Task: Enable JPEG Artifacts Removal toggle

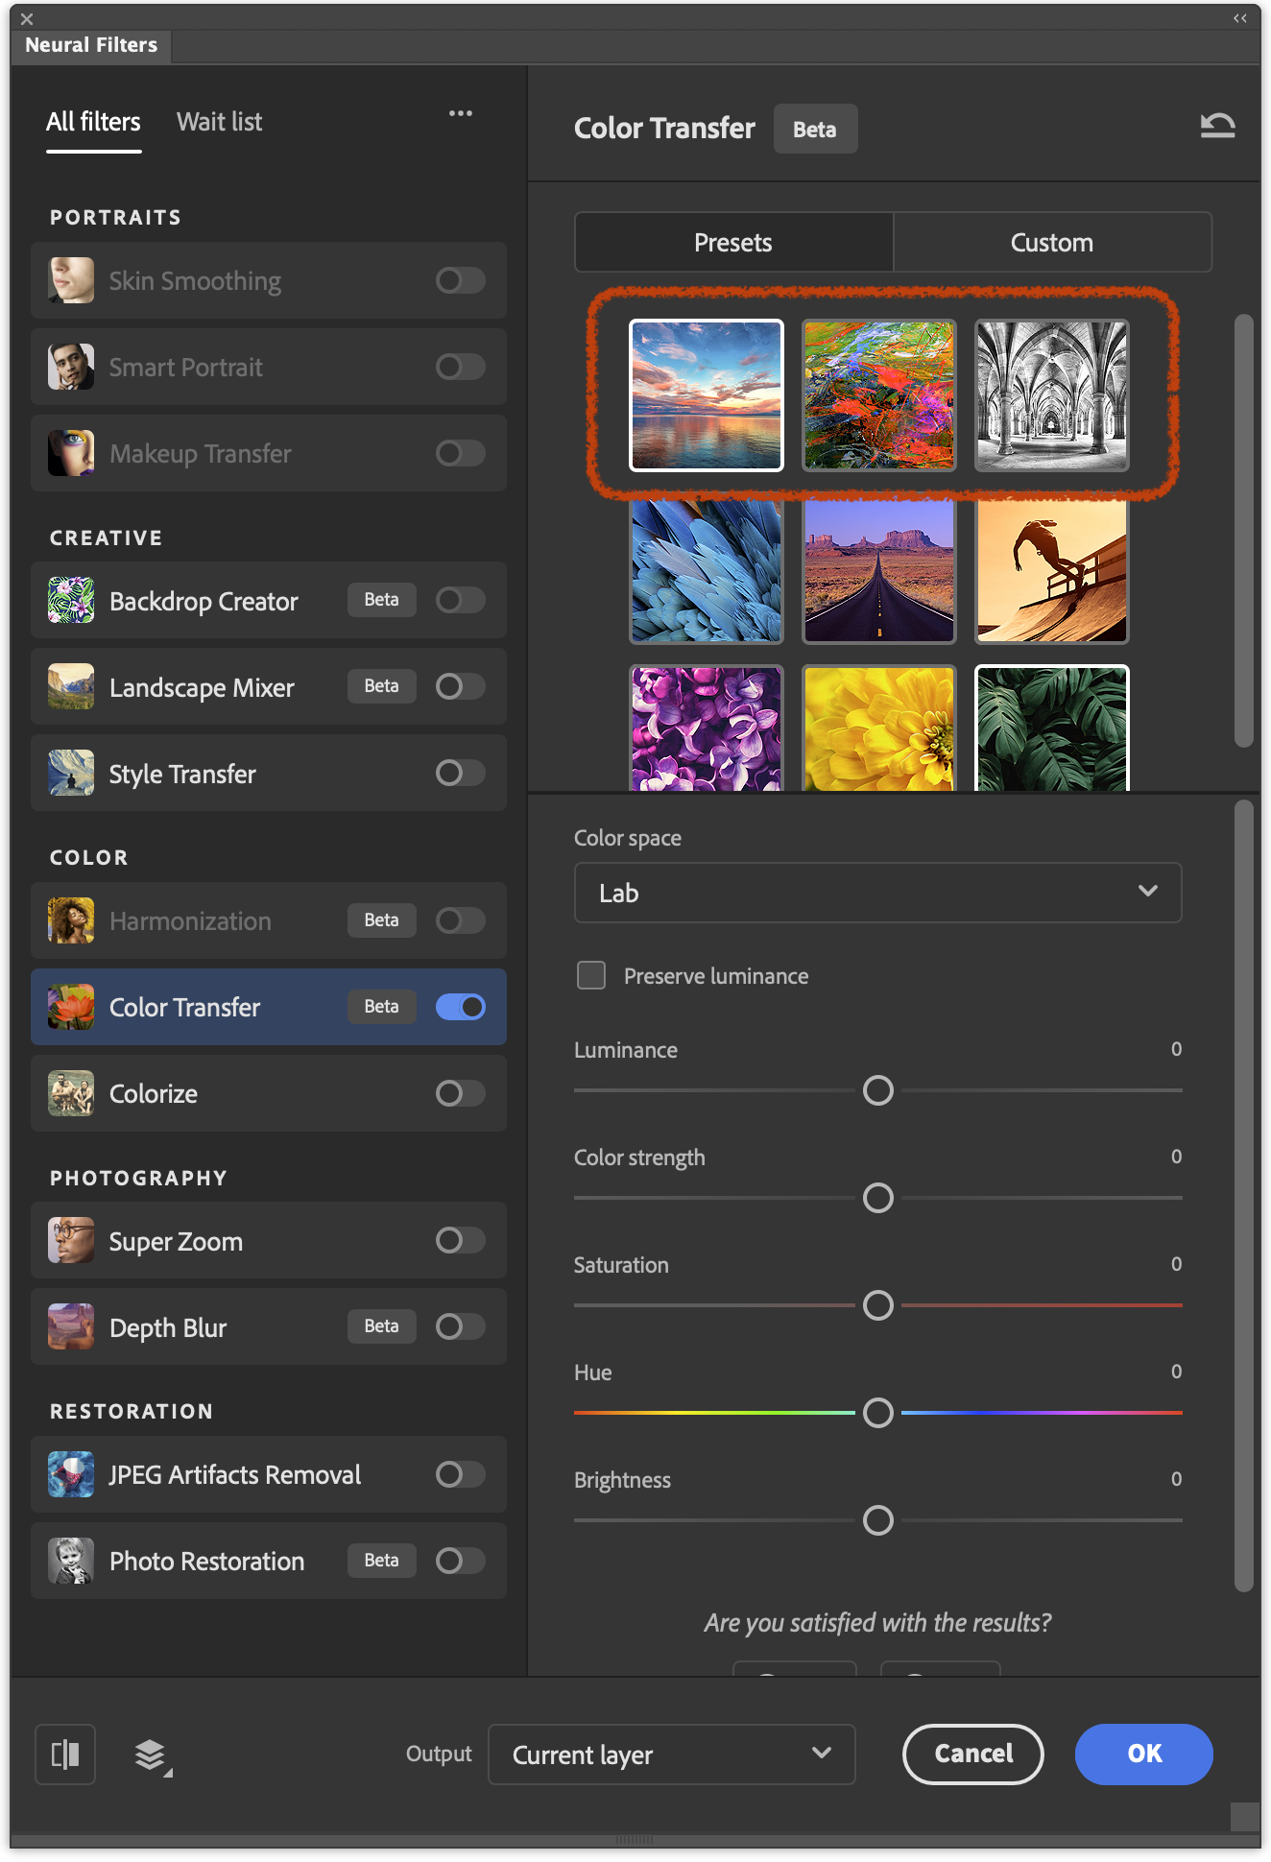Action: [461, 1474]
